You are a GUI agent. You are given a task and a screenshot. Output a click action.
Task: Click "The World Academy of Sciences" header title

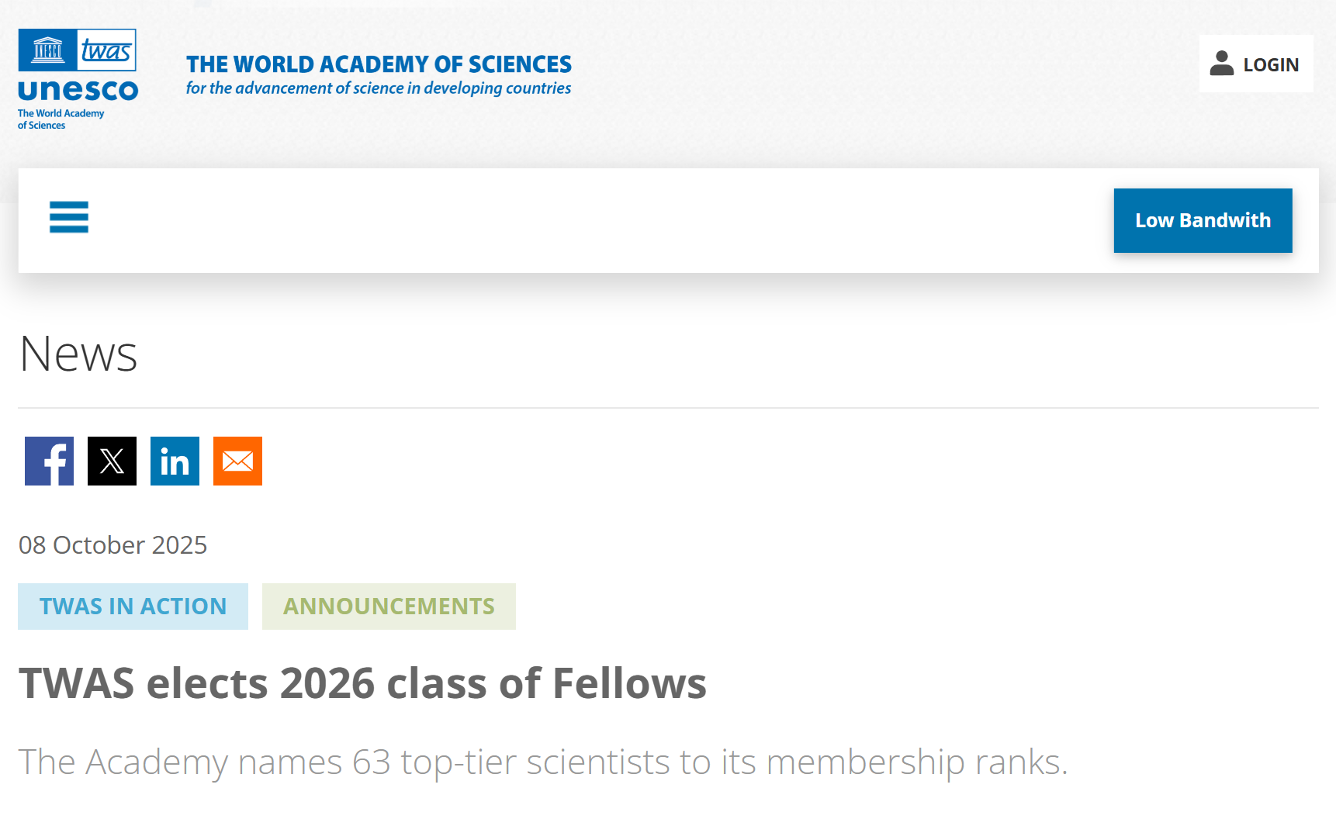coord(379,64)
